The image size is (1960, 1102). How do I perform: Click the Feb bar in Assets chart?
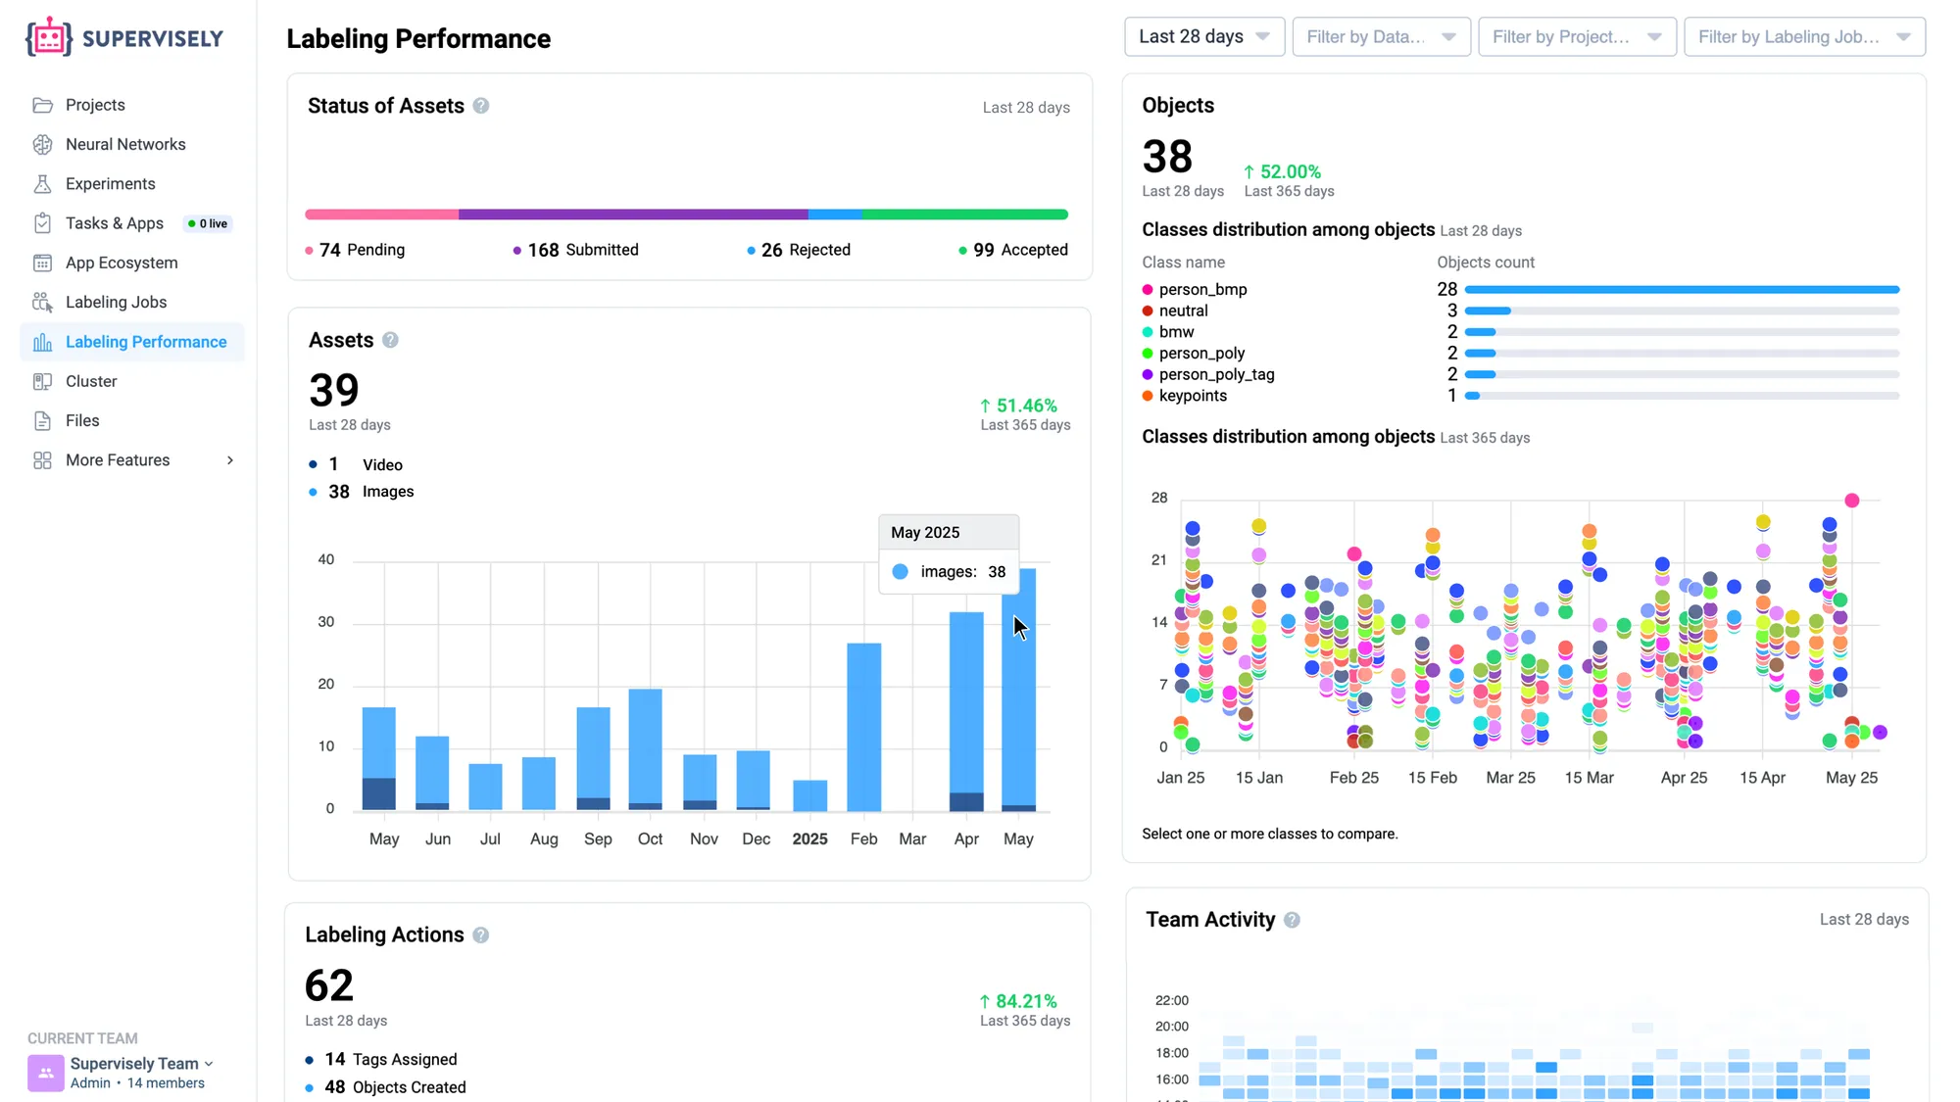coord(863,727)
